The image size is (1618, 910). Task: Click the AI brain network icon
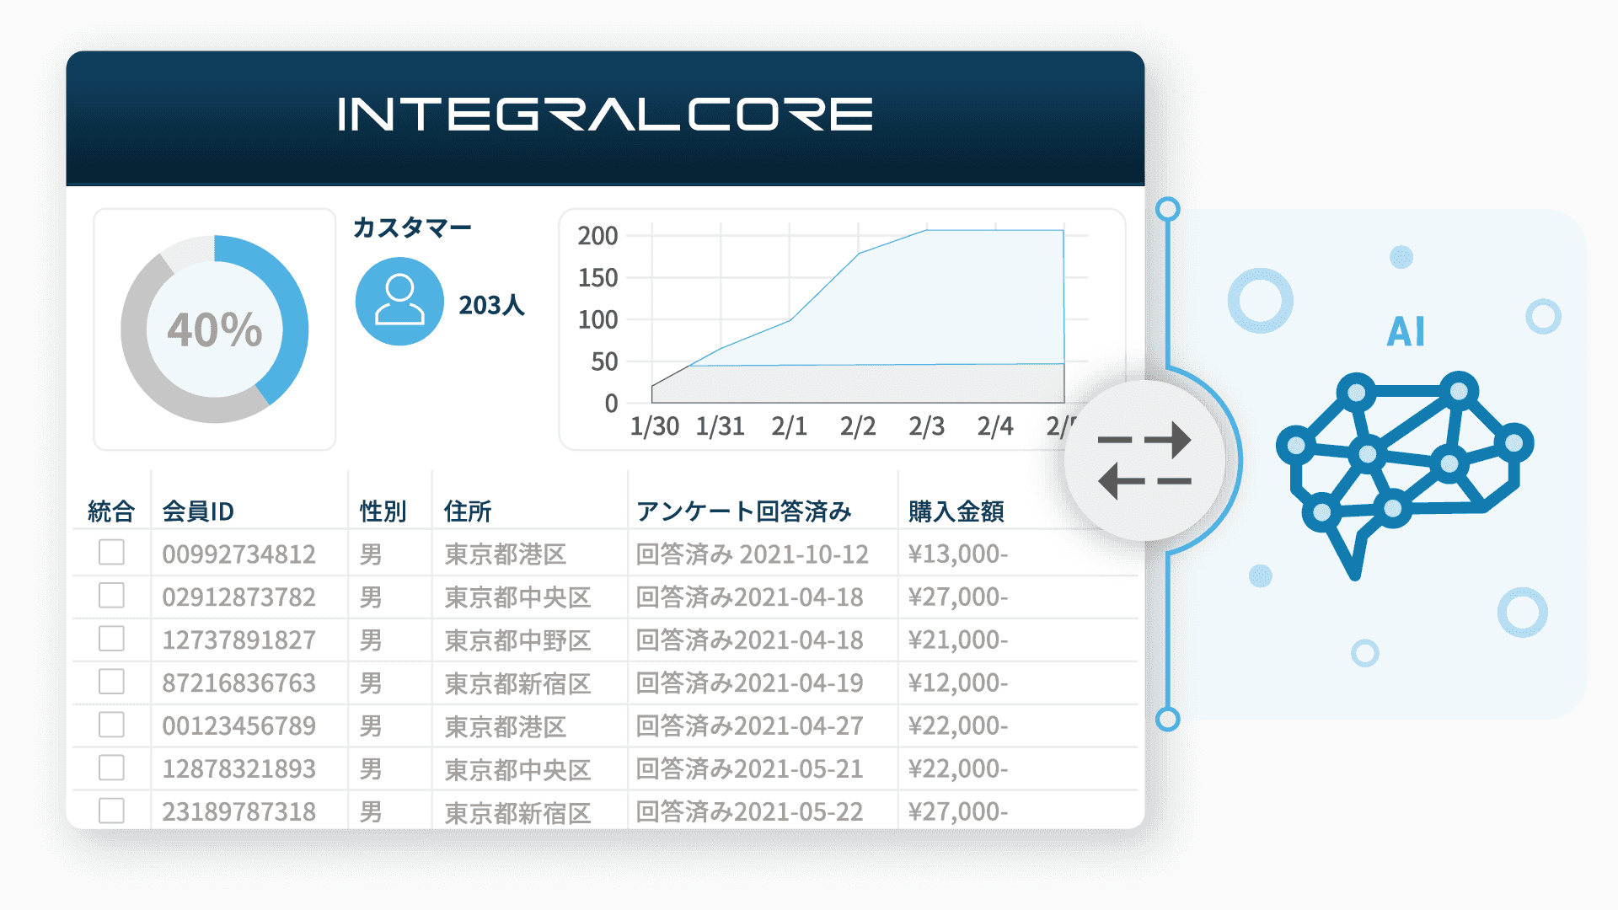click(x=1405, y=474)
